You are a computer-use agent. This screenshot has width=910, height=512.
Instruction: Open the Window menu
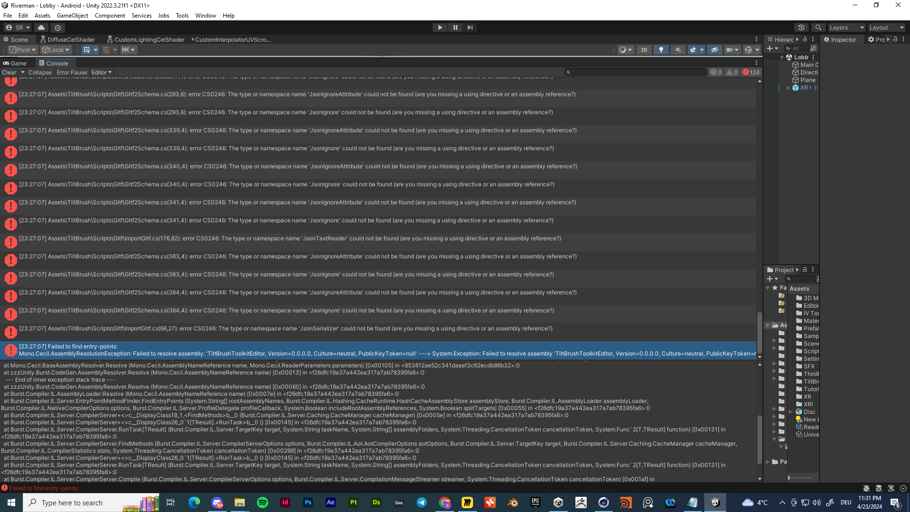pos(205,15)
